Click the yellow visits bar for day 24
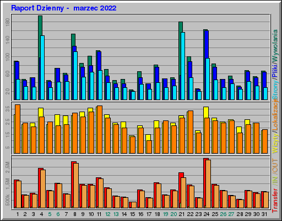Viewport: 282px width, 221px height. coord(206,112)
